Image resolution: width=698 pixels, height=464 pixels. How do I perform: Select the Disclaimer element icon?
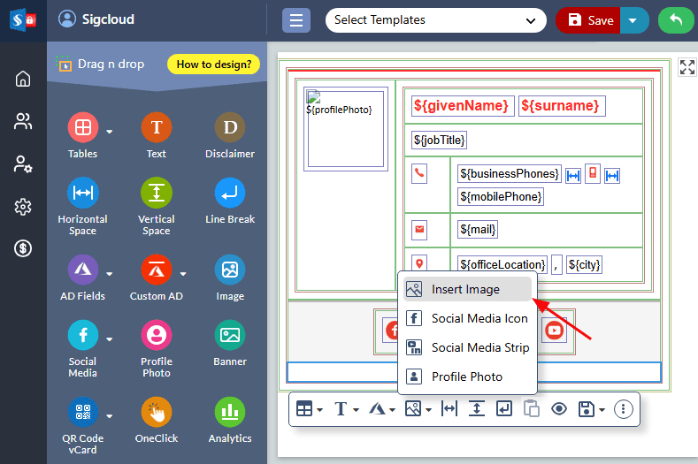coord(230,127)
